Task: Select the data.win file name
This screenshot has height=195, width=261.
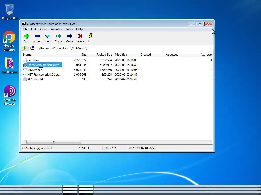Action: coord(33,60)
